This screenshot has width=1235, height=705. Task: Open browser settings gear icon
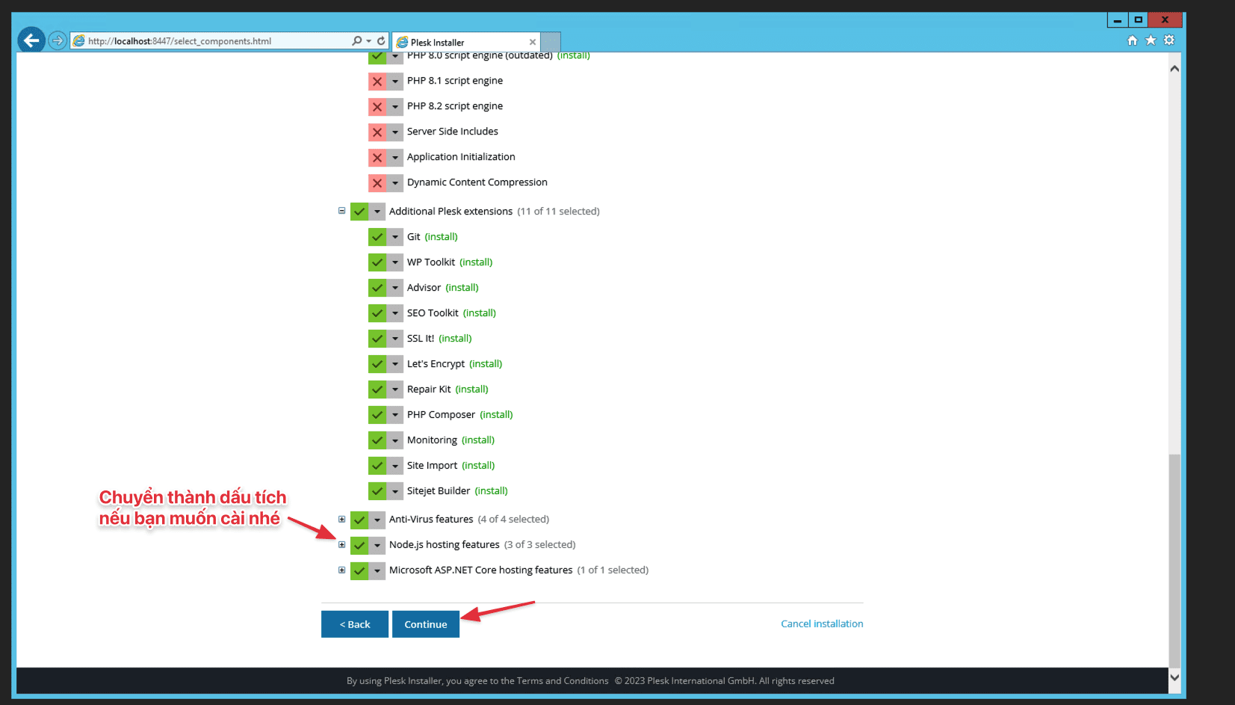(x=1169, y=40)
